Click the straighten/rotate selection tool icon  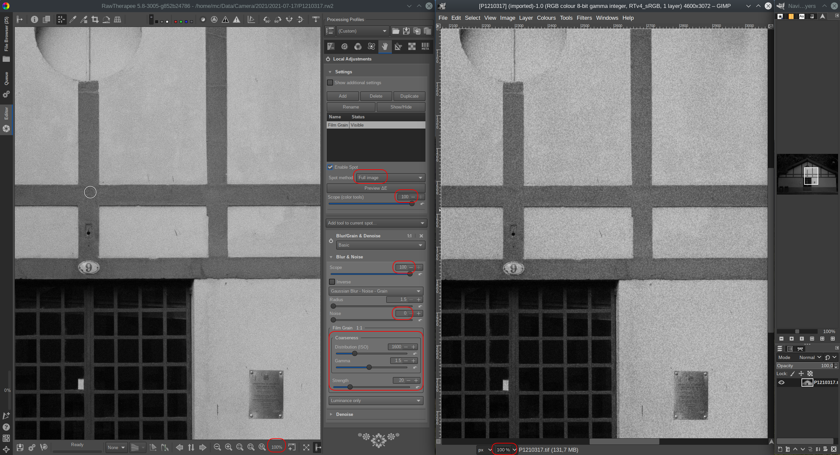tap(106, 19)
